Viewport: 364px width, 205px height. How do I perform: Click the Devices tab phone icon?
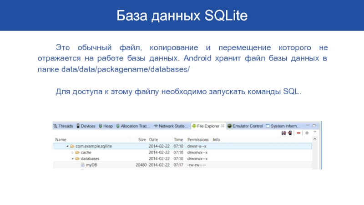(x=78, y=126)
